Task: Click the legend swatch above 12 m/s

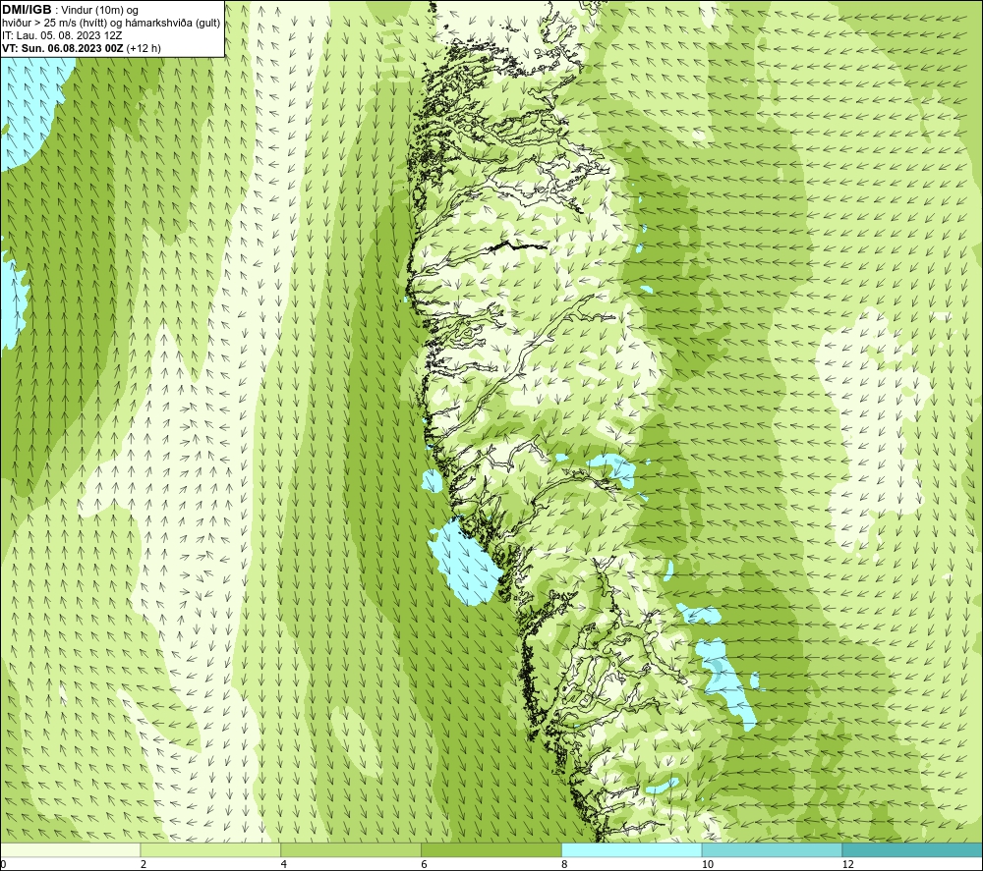Action: coord(912,849)
